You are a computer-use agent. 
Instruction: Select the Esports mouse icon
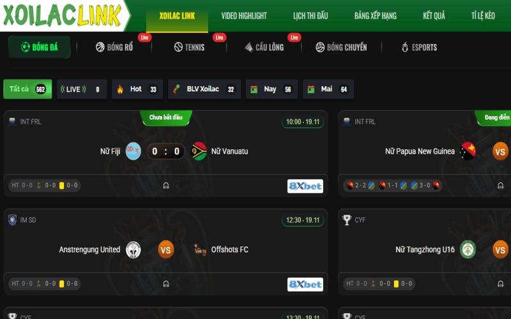click(x=405, y=47)
